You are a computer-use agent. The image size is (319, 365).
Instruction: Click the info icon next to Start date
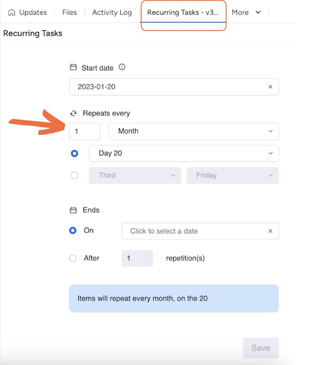pos(122,68)
